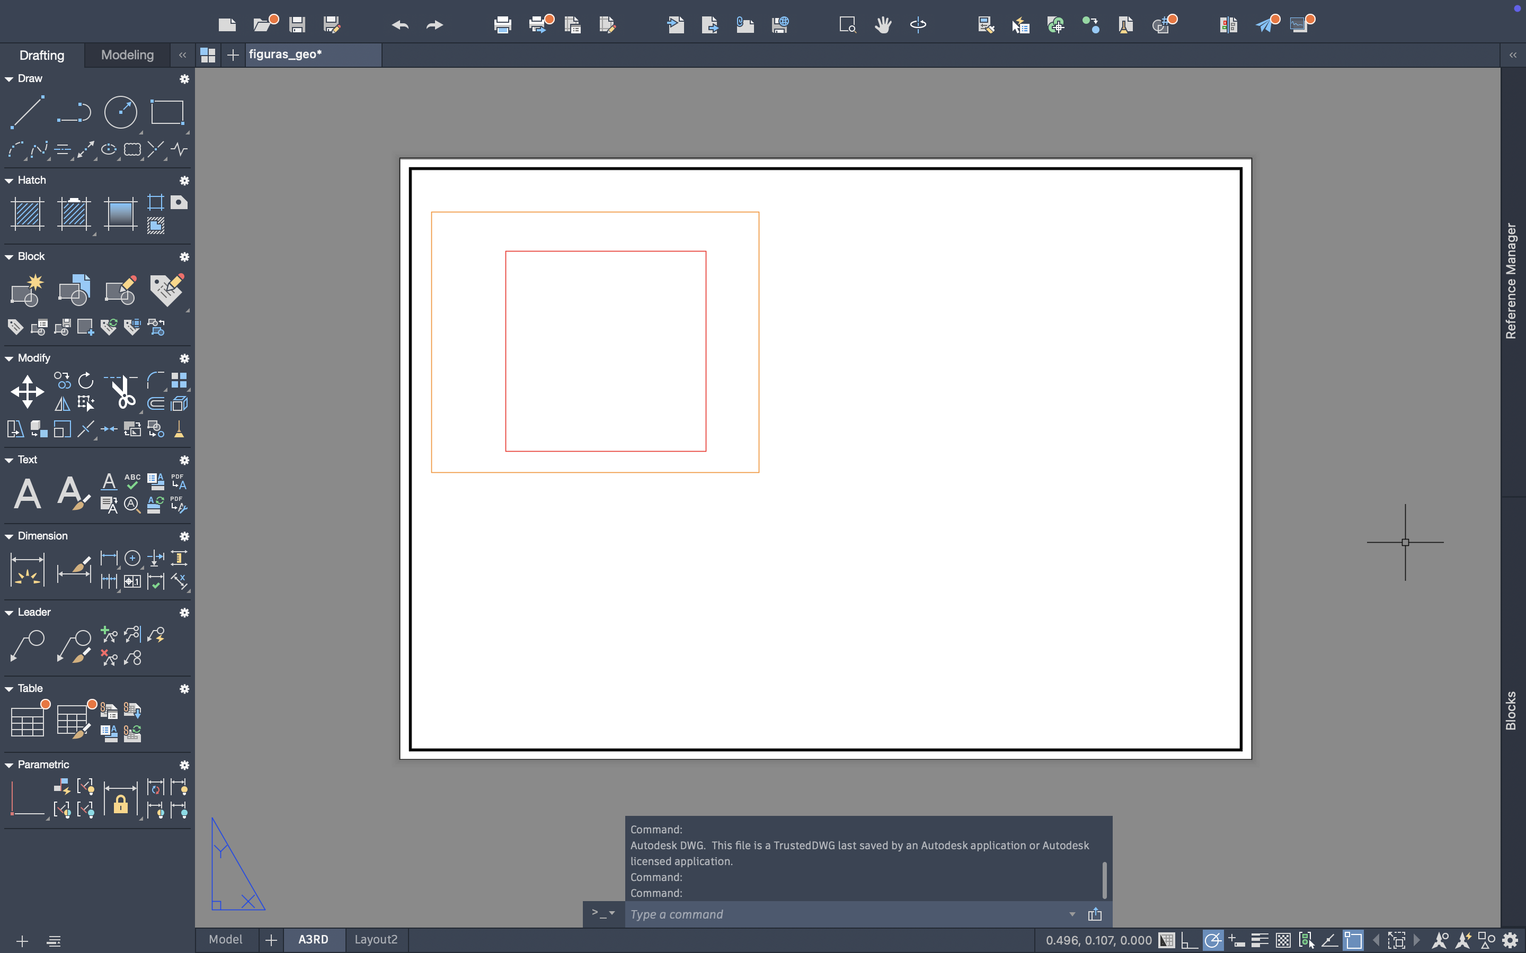
Task: Toggle Grid display in status bar
Action: pyautogui.click(x=1167, y=940)
